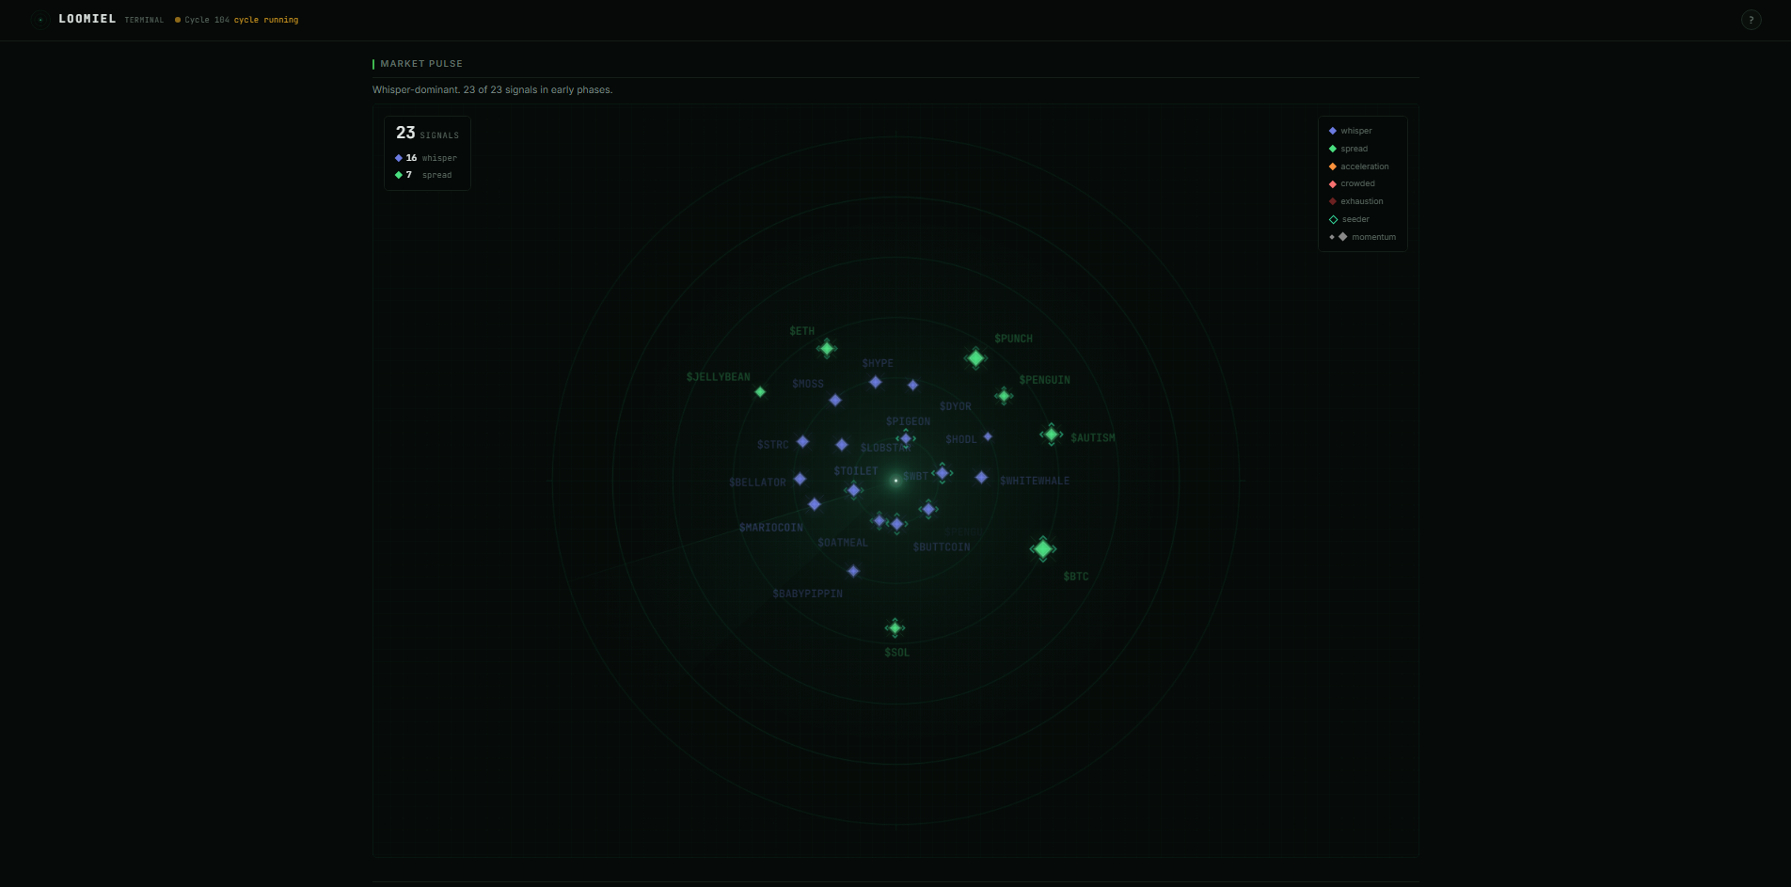Click the LOOMIEL radar logo icon
This screenshot has width=1791, height=887.
(39, 19)
